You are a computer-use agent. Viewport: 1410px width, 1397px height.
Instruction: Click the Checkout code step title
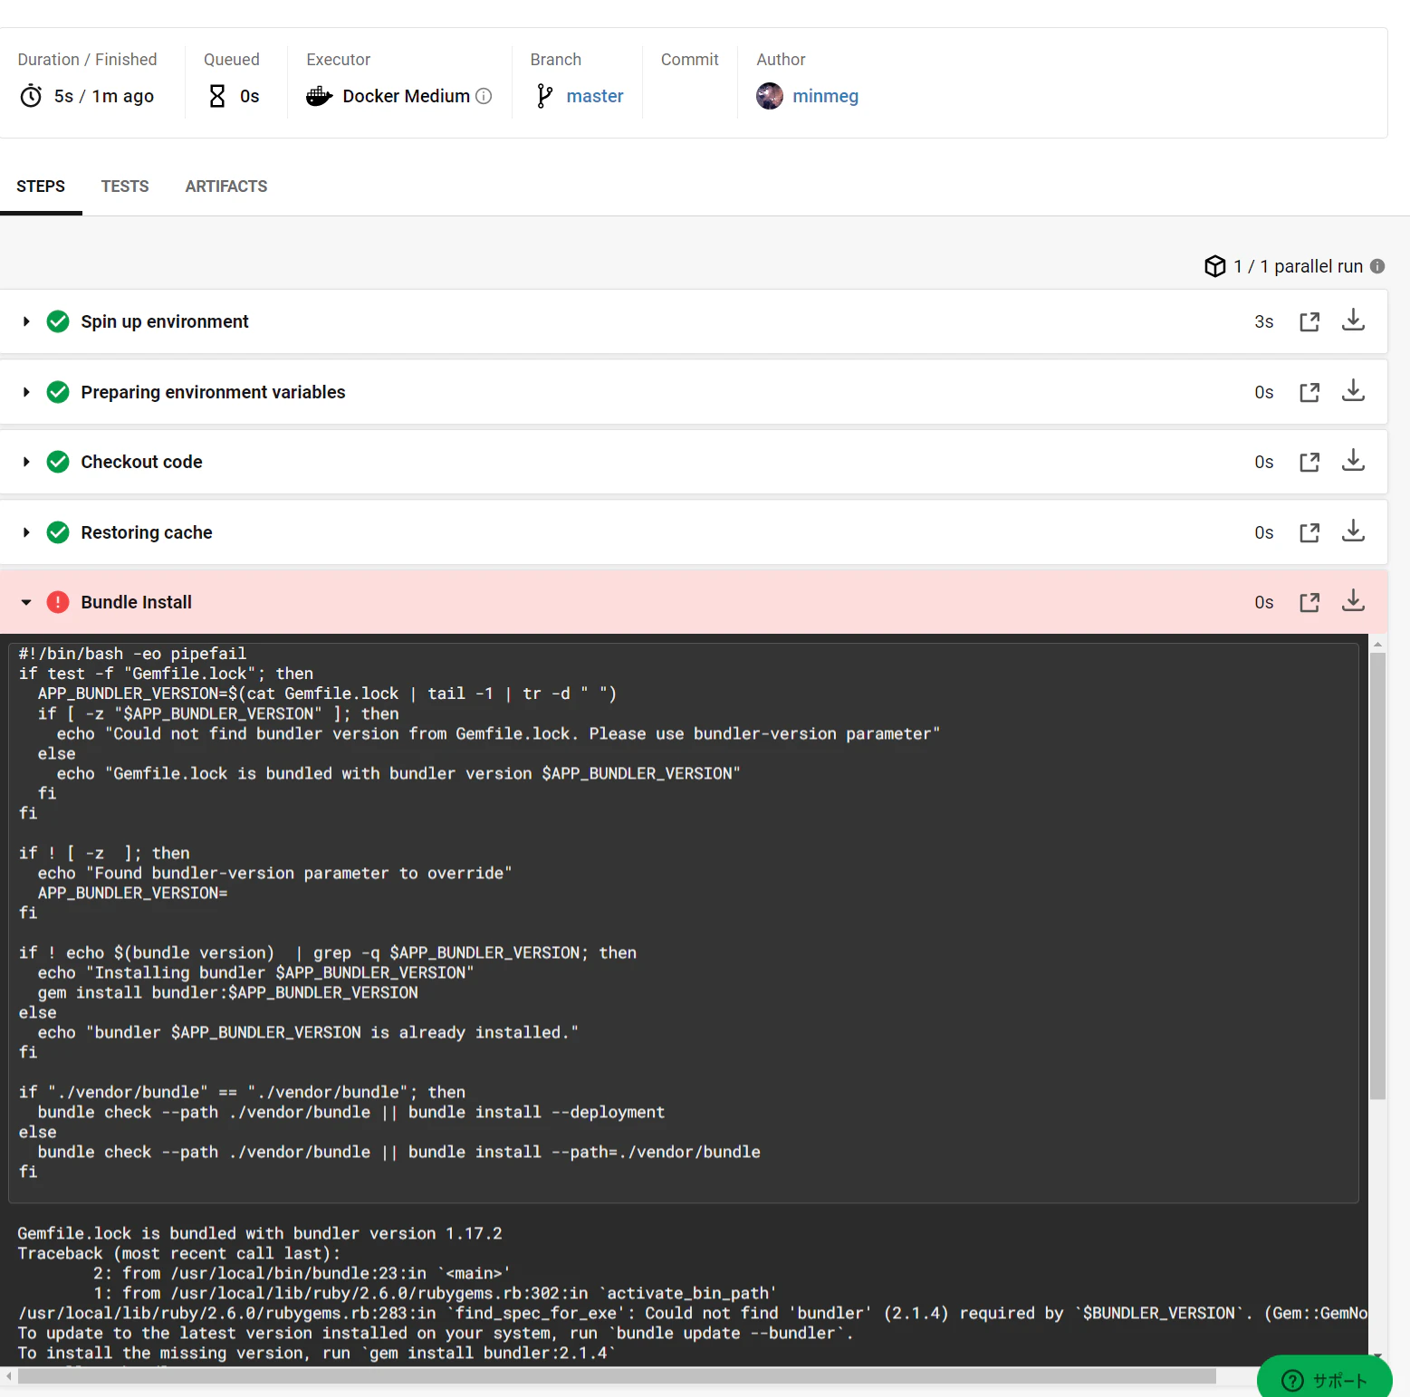[142, 462]
